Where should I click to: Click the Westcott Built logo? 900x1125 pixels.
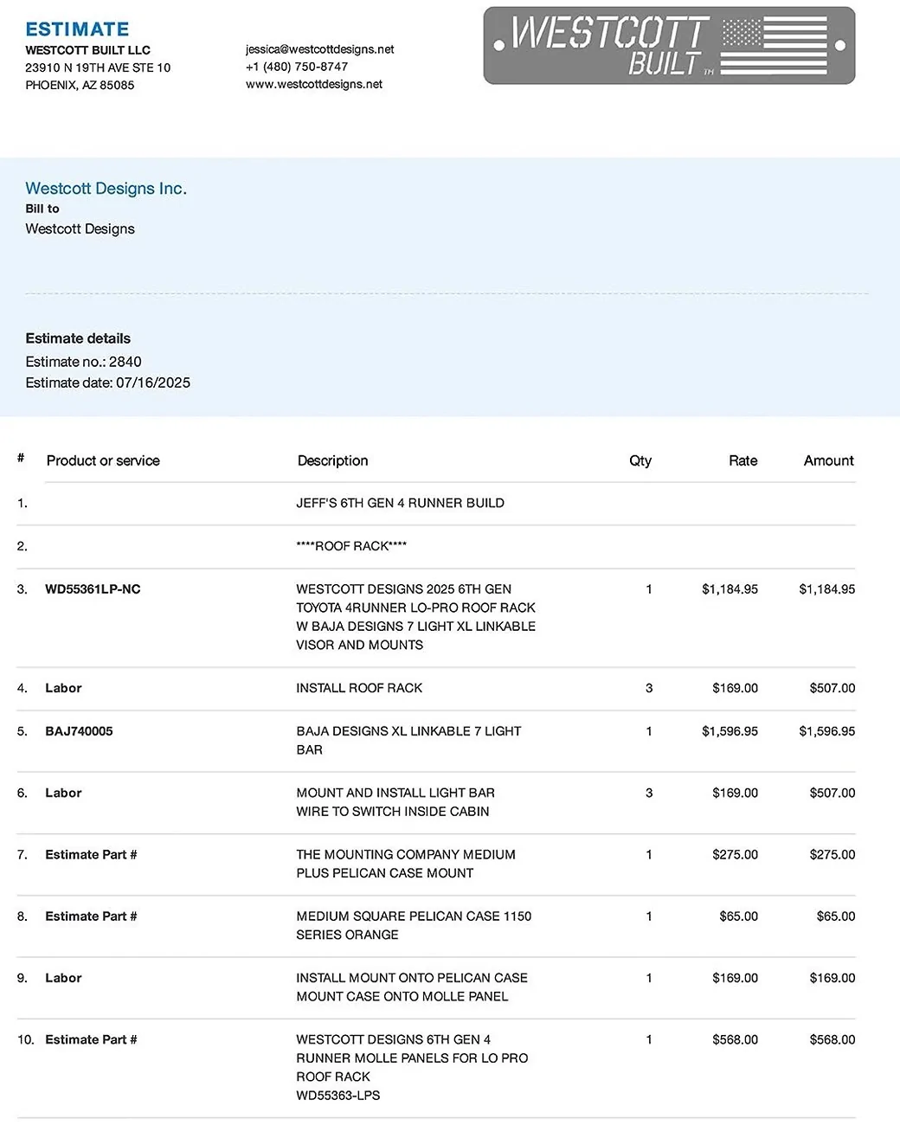668,46
